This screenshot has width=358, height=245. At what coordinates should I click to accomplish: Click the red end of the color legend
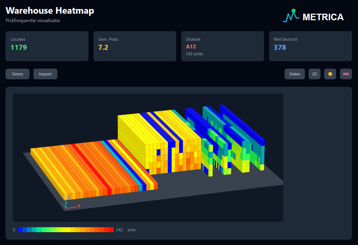(x=111, y=230)
